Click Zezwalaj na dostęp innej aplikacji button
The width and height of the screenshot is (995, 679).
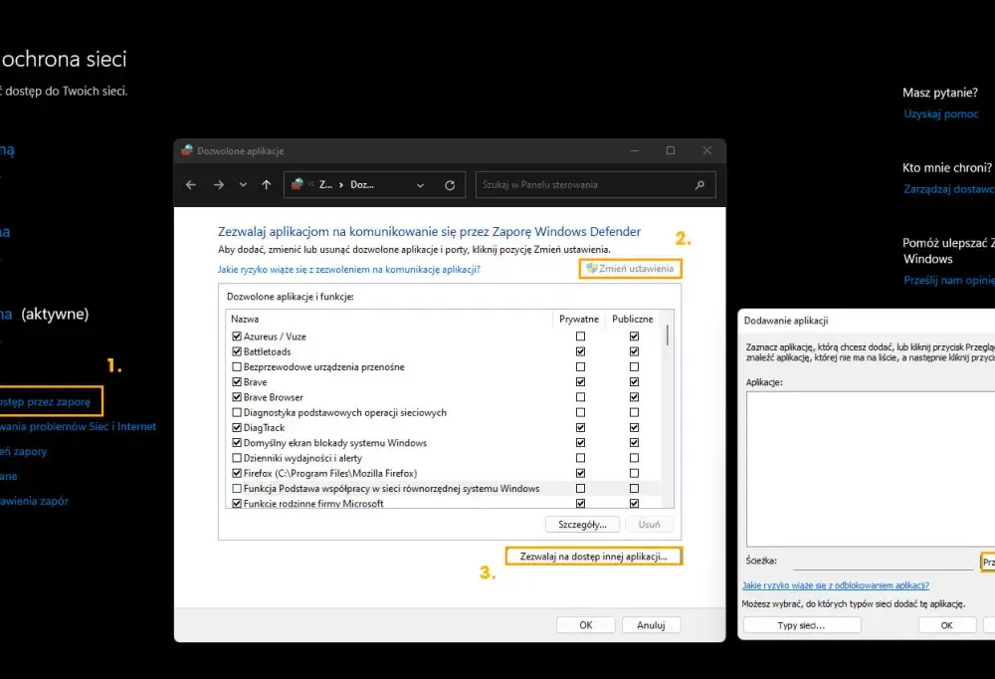594,557
